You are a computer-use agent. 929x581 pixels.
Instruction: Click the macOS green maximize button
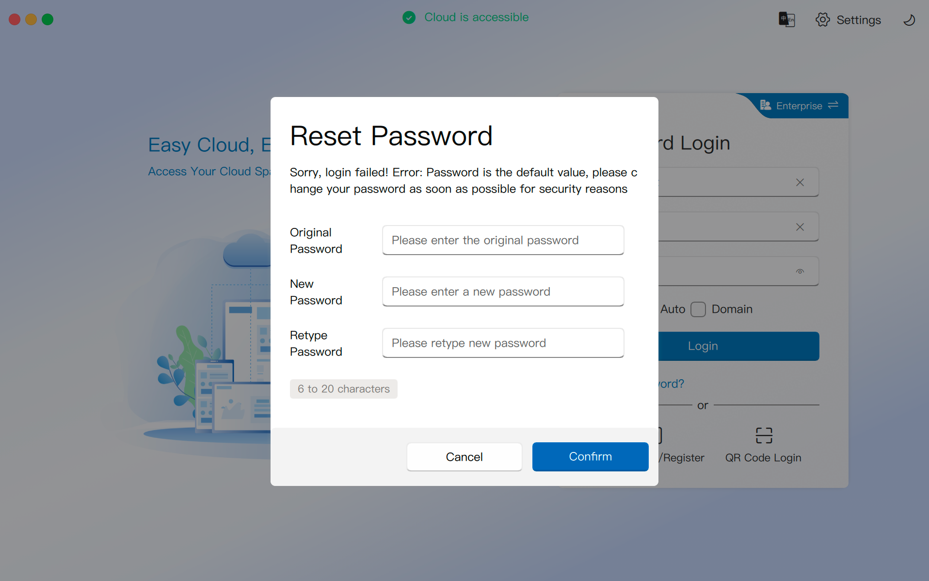(x=48, y=19)
